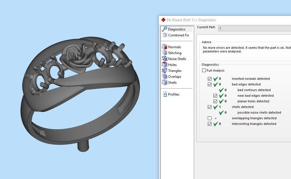
Task: Click the Stitching cube icon
Action: (x=165, y=53)
